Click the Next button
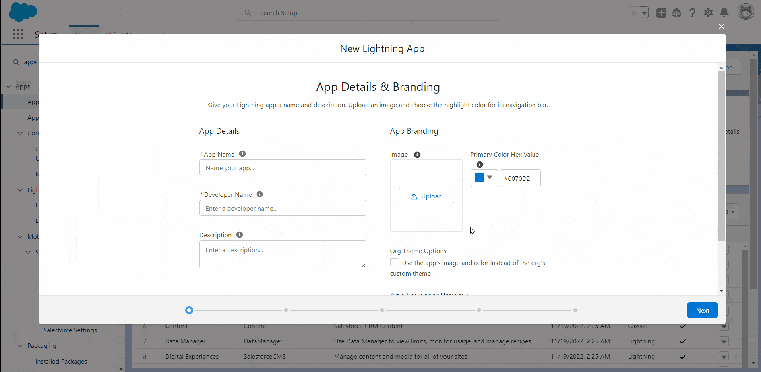 [x=703, y=310]
